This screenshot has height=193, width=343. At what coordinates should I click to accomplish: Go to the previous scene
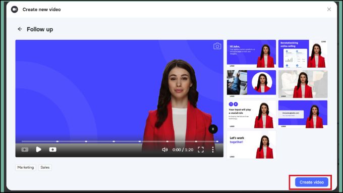coord(25,150)
